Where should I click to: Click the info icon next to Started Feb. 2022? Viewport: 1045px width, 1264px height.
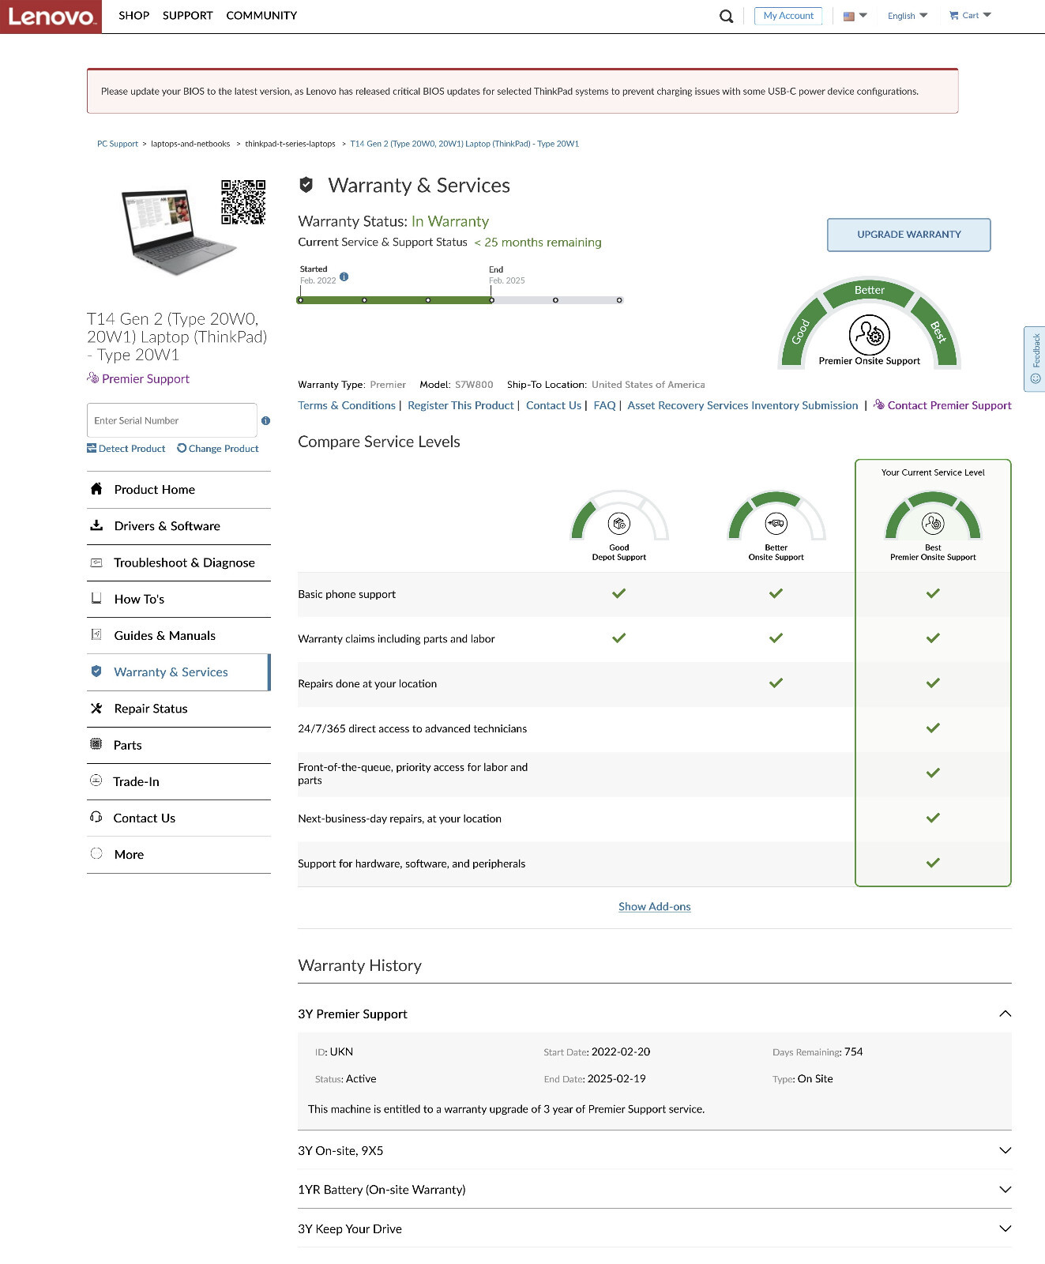(344, 276)
